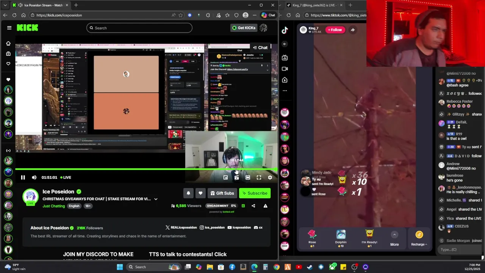The width and height of the screenshot is (485, 273).
Task: Subscribe to Ice Poseidon
Action: 255,193
